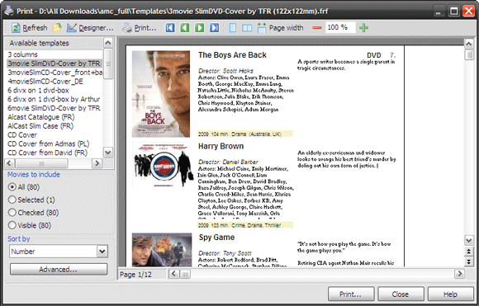The height and width of the screenshot is (306, 479).
Task: Select 3movieSlimCD-Cover_front+ba template
Action: pos(55,73)
